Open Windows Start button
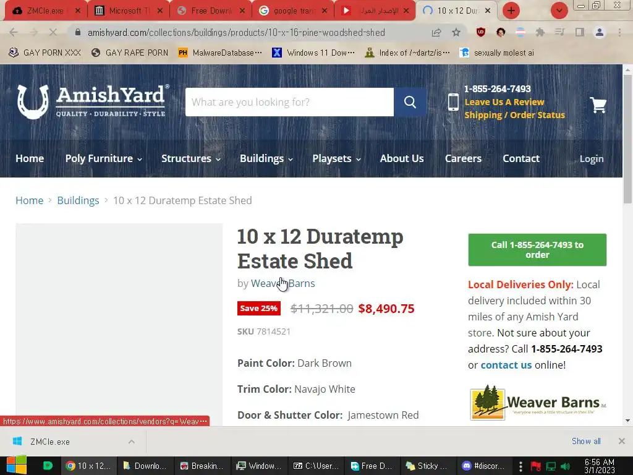The width and height of the screenshot is (633, 475). coord(17,466)
